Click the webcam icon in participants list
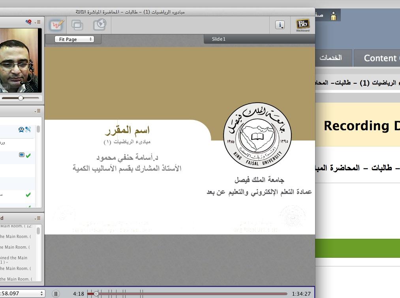 pos(21,129)
